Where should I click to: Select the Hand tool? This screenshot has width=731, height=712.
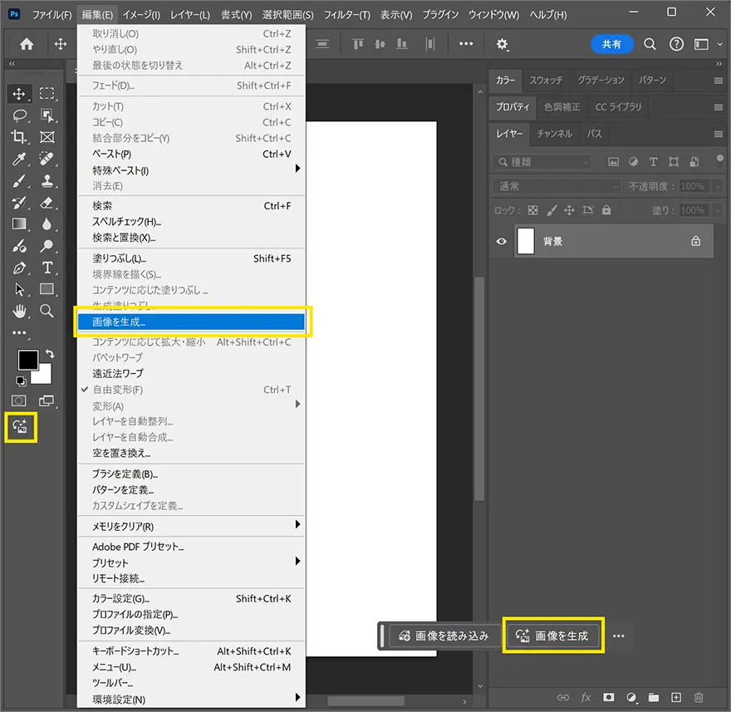pyautogui.click(x=19, y=311)
